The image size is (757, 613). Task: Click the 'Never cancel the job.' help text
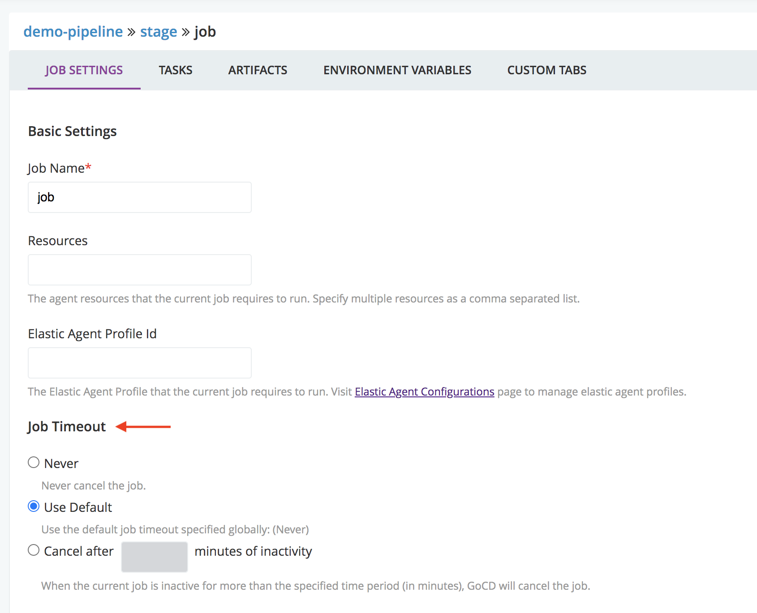point(94,485)
